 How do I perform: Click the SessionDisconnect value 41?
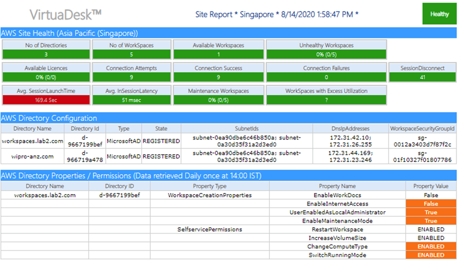(422, 77)
